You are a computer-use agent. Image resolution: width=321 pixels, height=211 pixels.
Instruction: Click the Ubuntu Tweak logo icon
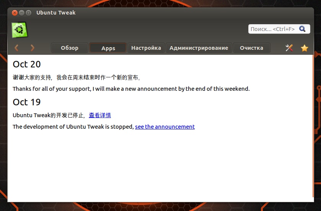click(x=20, y=30)
